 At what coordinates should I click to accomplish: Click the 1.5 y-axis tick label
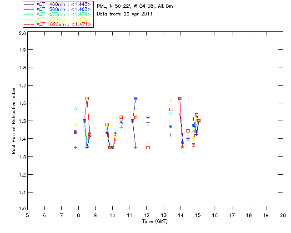coord(22,121)
